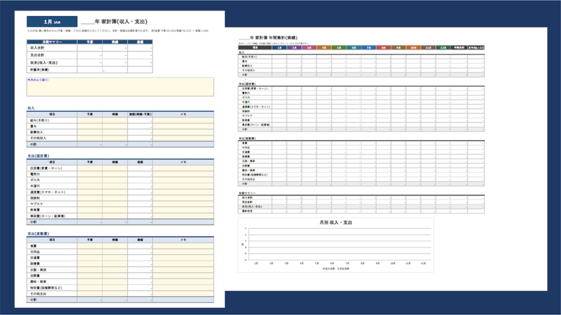
Task: Select 医療費 label on monthly sheet
Action: click(x=35, y=264)
